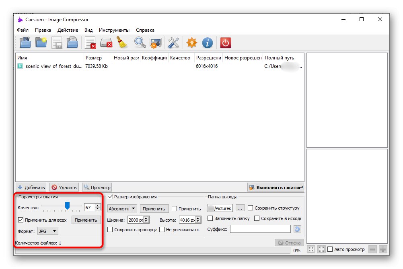Enable Авто просмотр checkbox

tap(330, 249)
